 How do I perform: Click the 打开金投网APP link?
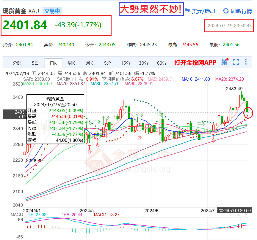[195, 63]
